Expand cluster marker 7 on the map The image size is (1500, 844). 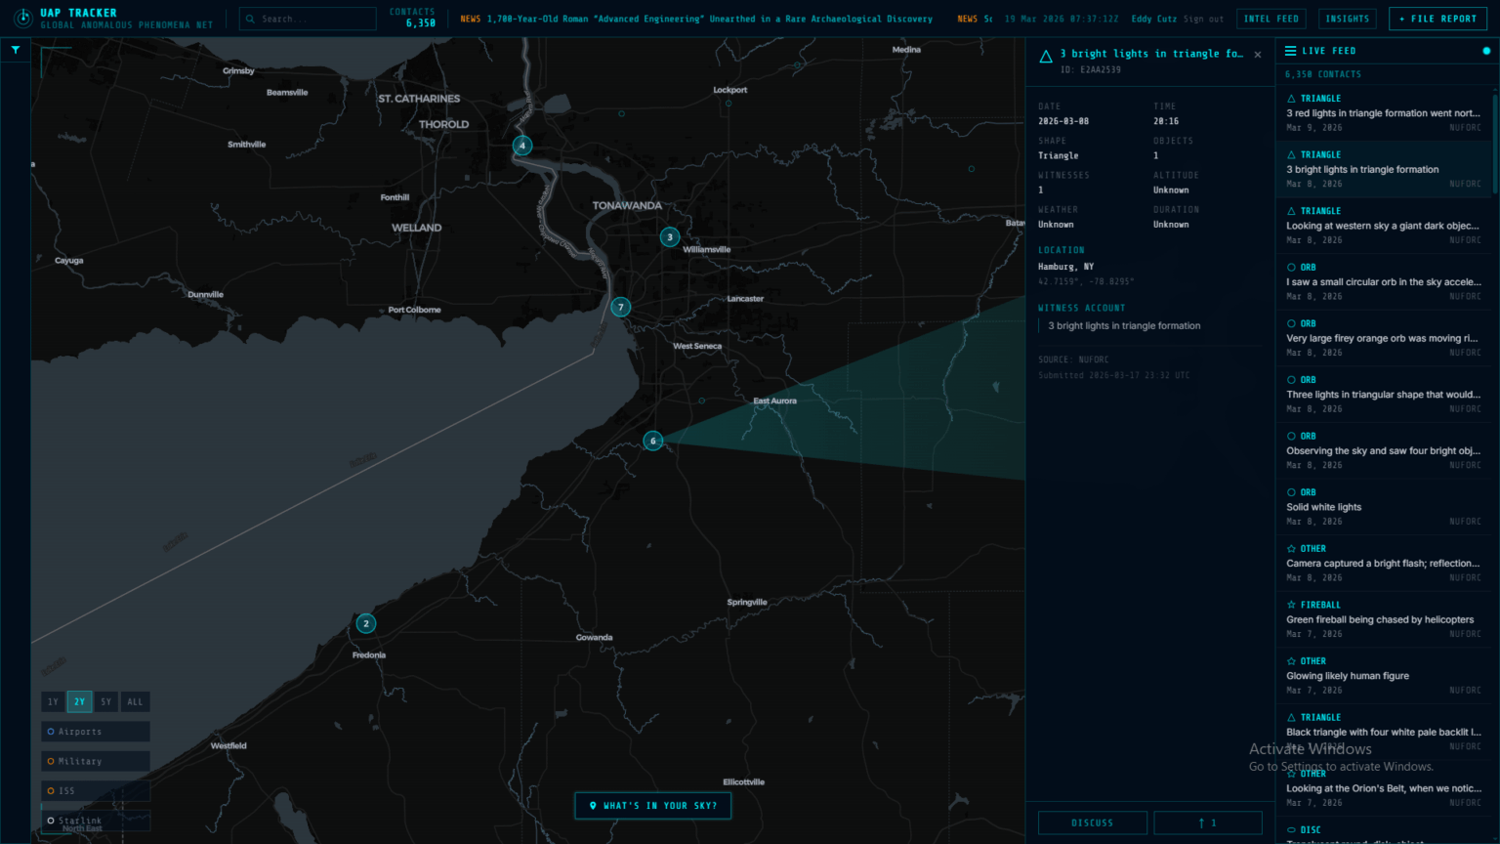click(620, 306)
